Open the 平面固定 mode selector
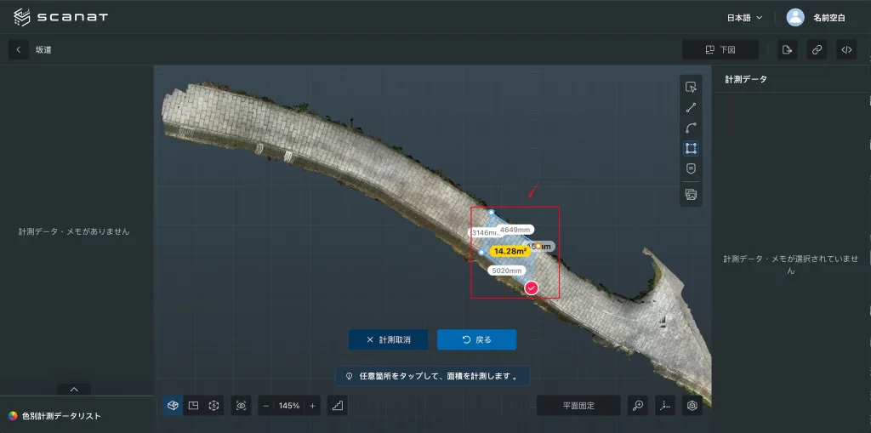The height and width of the screenshot is (433, 871). click(x=578, y=406)
